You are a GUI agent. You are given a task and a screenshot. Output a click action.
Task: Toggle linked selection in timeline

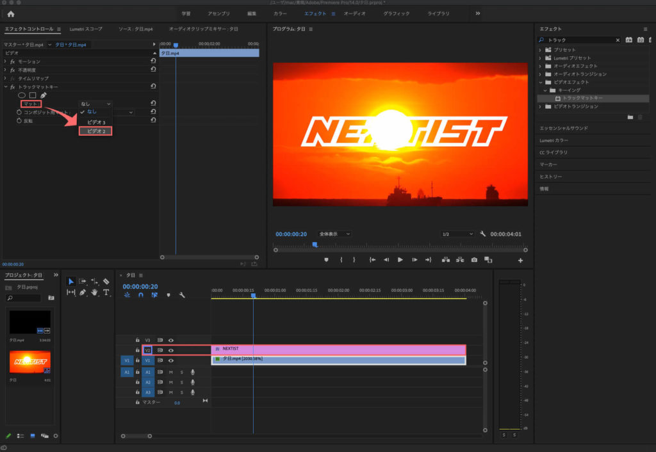coord(154,295)
